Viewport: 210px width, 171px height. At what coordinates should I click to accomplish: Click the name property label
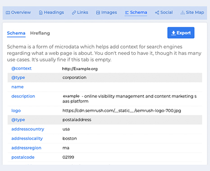(x=18, y=87)
